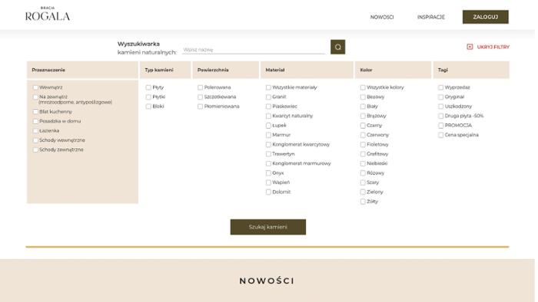Image resolution: width=538 pixels, height=302 pixels.
Task: Check the Grafitowy color checkbox
Action: 363,154
